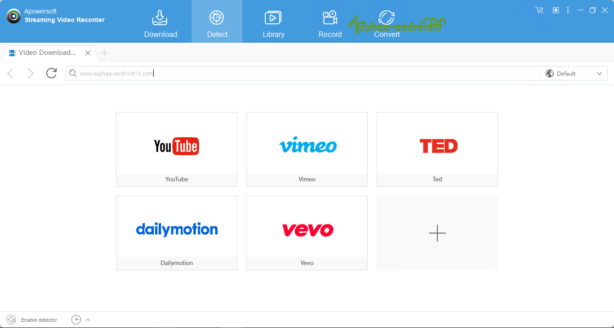Add a new site shortcut tile
Viewport: 614px width, 328px height.
coord(437,233)
